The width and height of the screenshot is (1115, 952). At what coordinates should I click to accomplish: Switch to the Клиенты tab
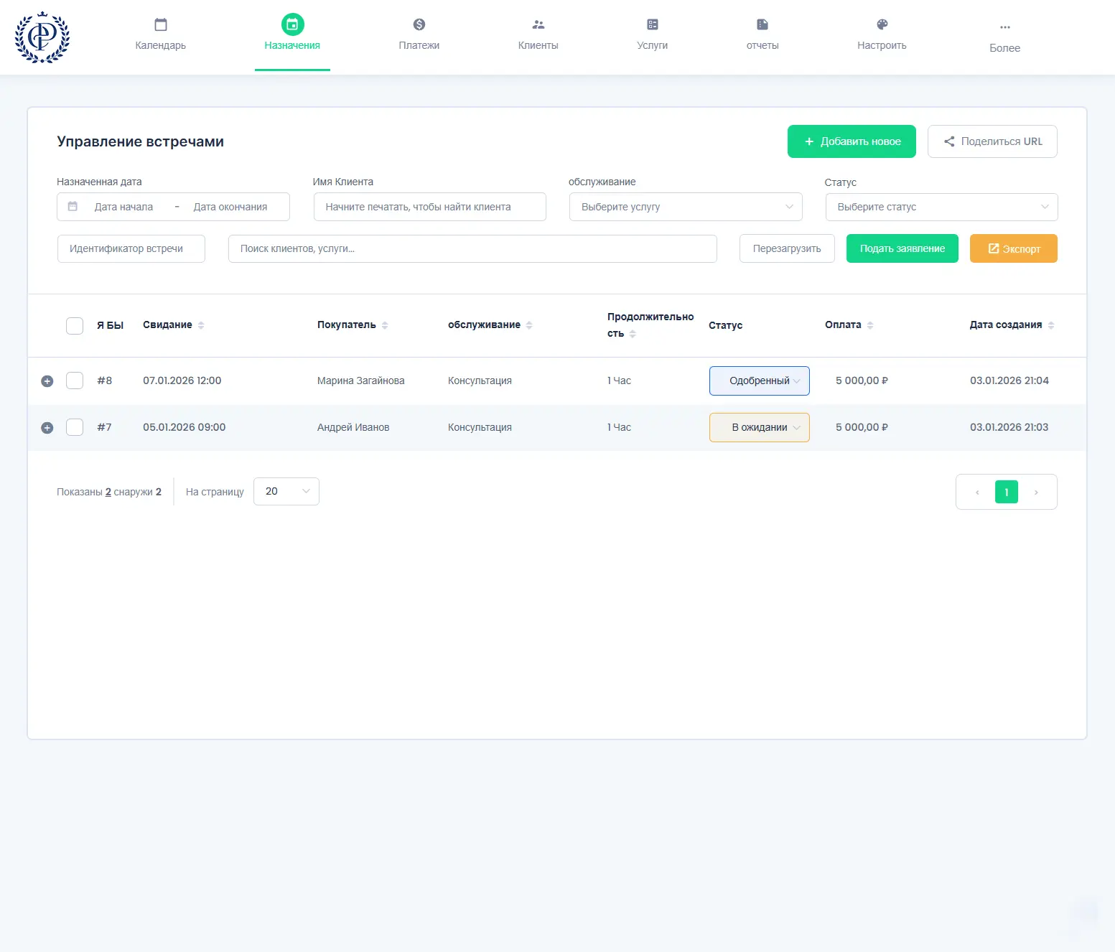[538, 36]
